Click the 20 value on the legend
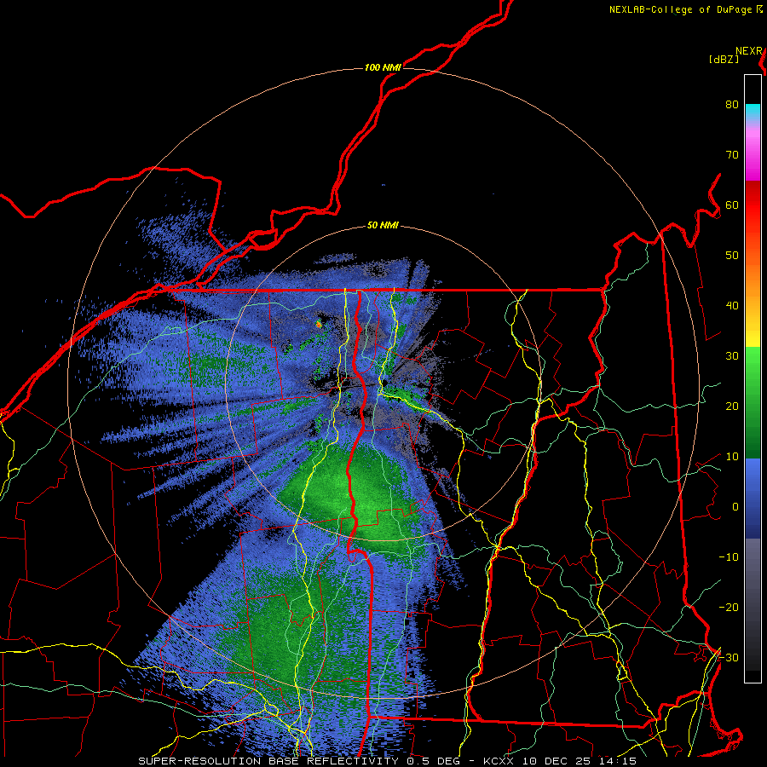 point(732,406)
